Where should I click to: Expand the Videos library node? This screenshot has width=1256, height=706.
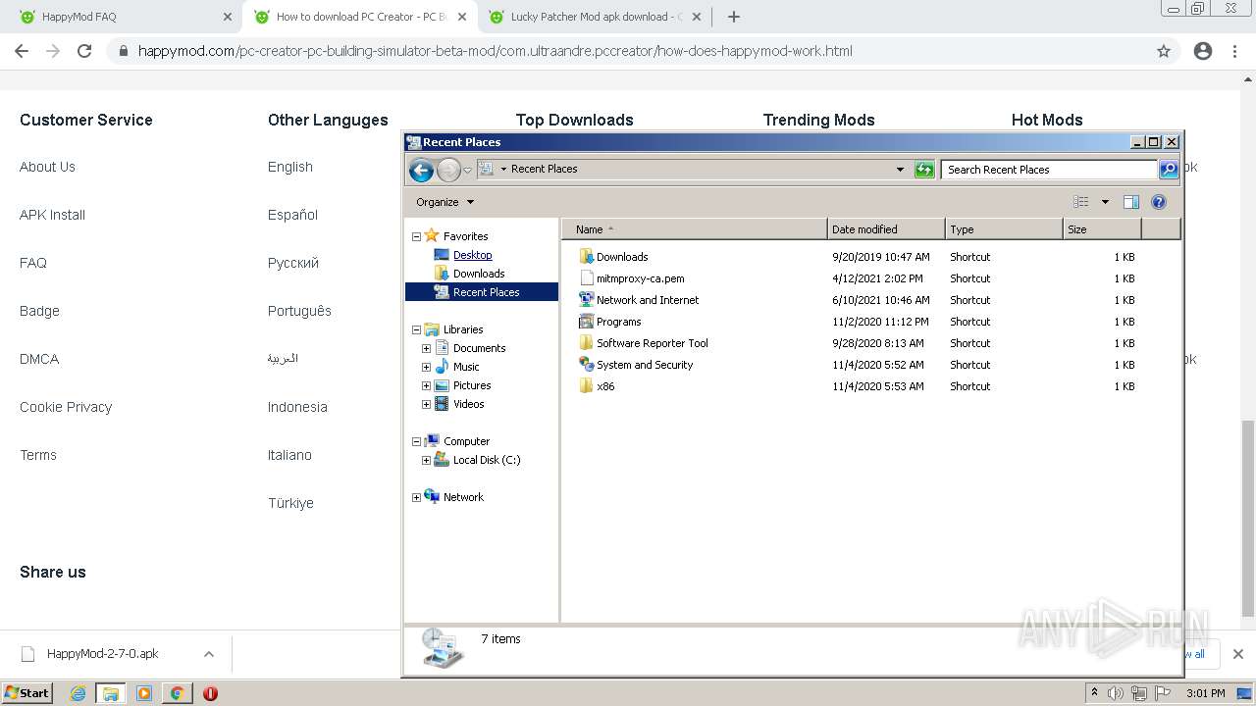426,404
